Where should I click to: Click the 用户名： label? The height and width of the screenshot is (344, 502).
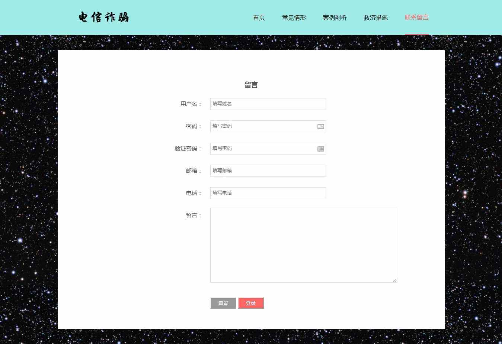pos(191,104)
